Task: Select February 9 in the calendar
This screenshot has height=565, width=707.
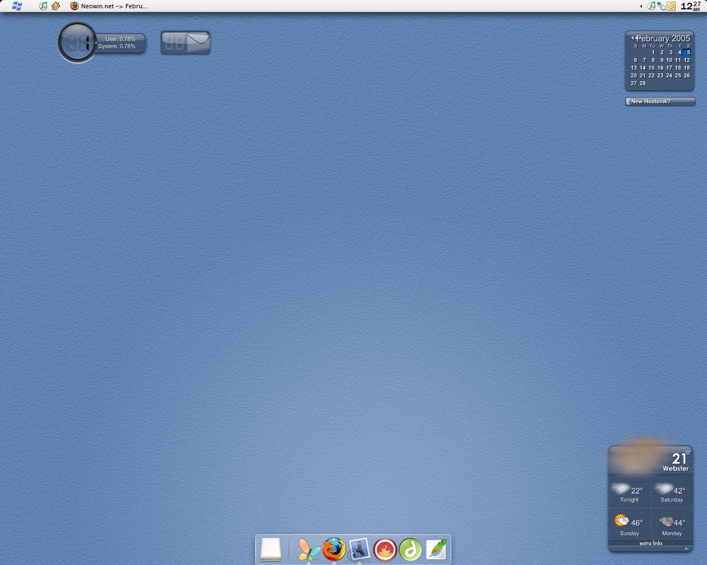Action: (662, 60)
